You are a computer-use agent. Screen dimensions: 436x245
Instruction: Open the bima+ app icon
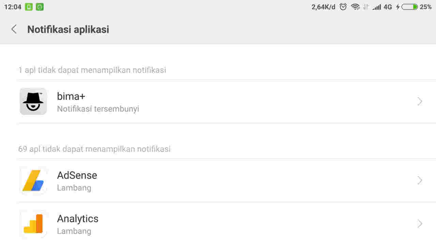click(33, 101)
